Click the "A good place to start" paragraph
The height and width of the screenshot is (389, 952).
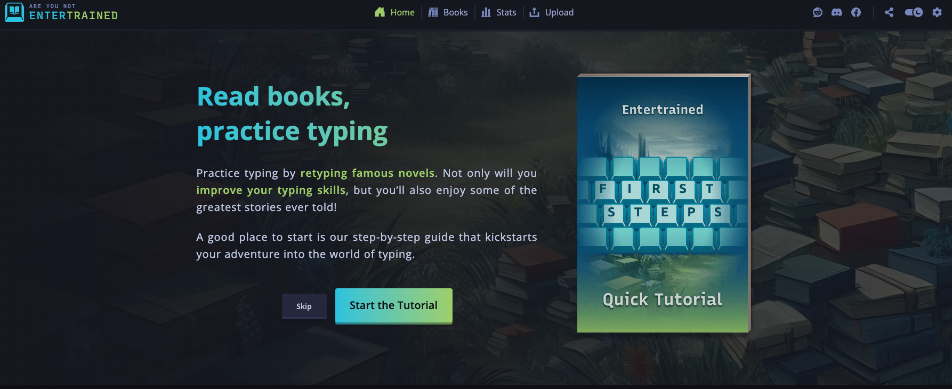pos(367,246)
